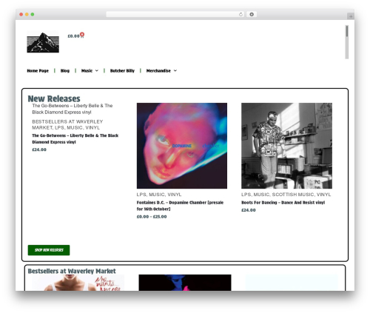
Task: Click the LPS category under Fontaines D.C.
Action: click(x=141, y=195)
